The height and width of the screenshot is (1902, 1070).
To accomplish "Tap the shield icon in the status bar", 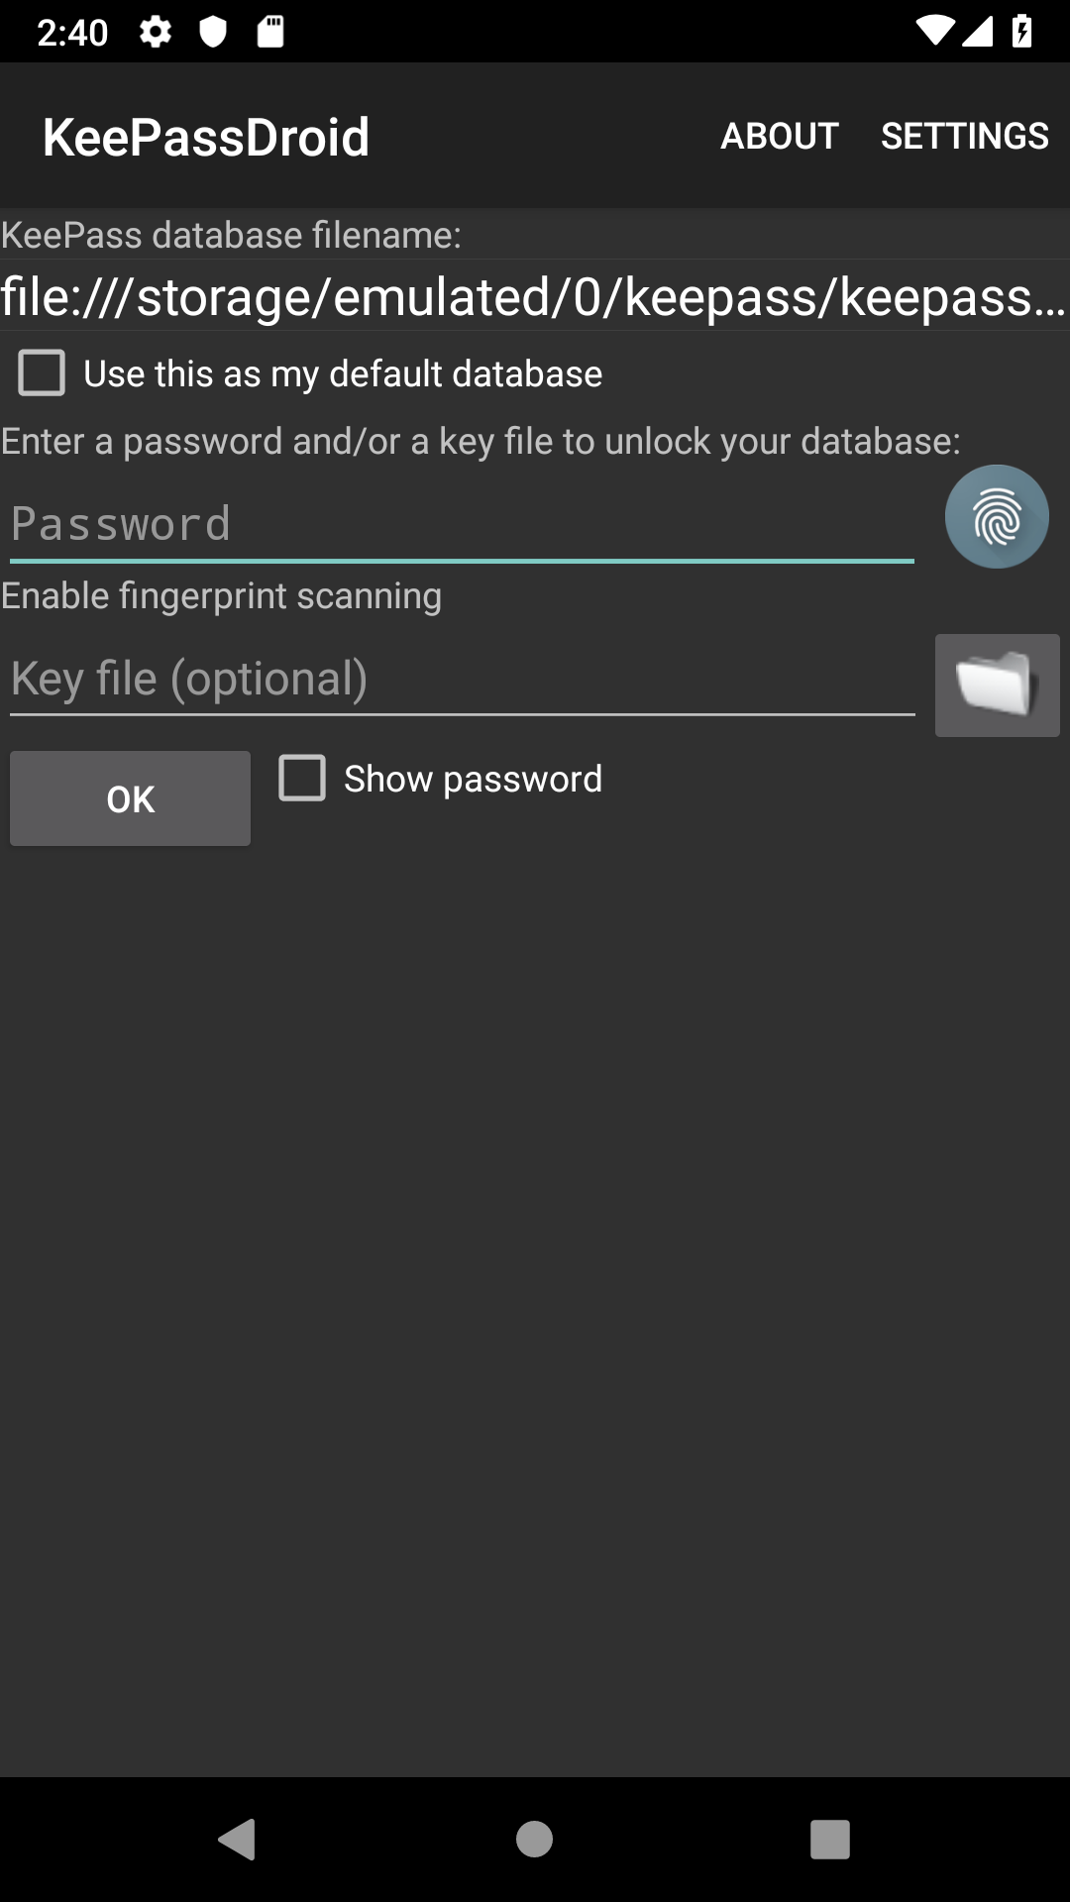I will 211,33.
